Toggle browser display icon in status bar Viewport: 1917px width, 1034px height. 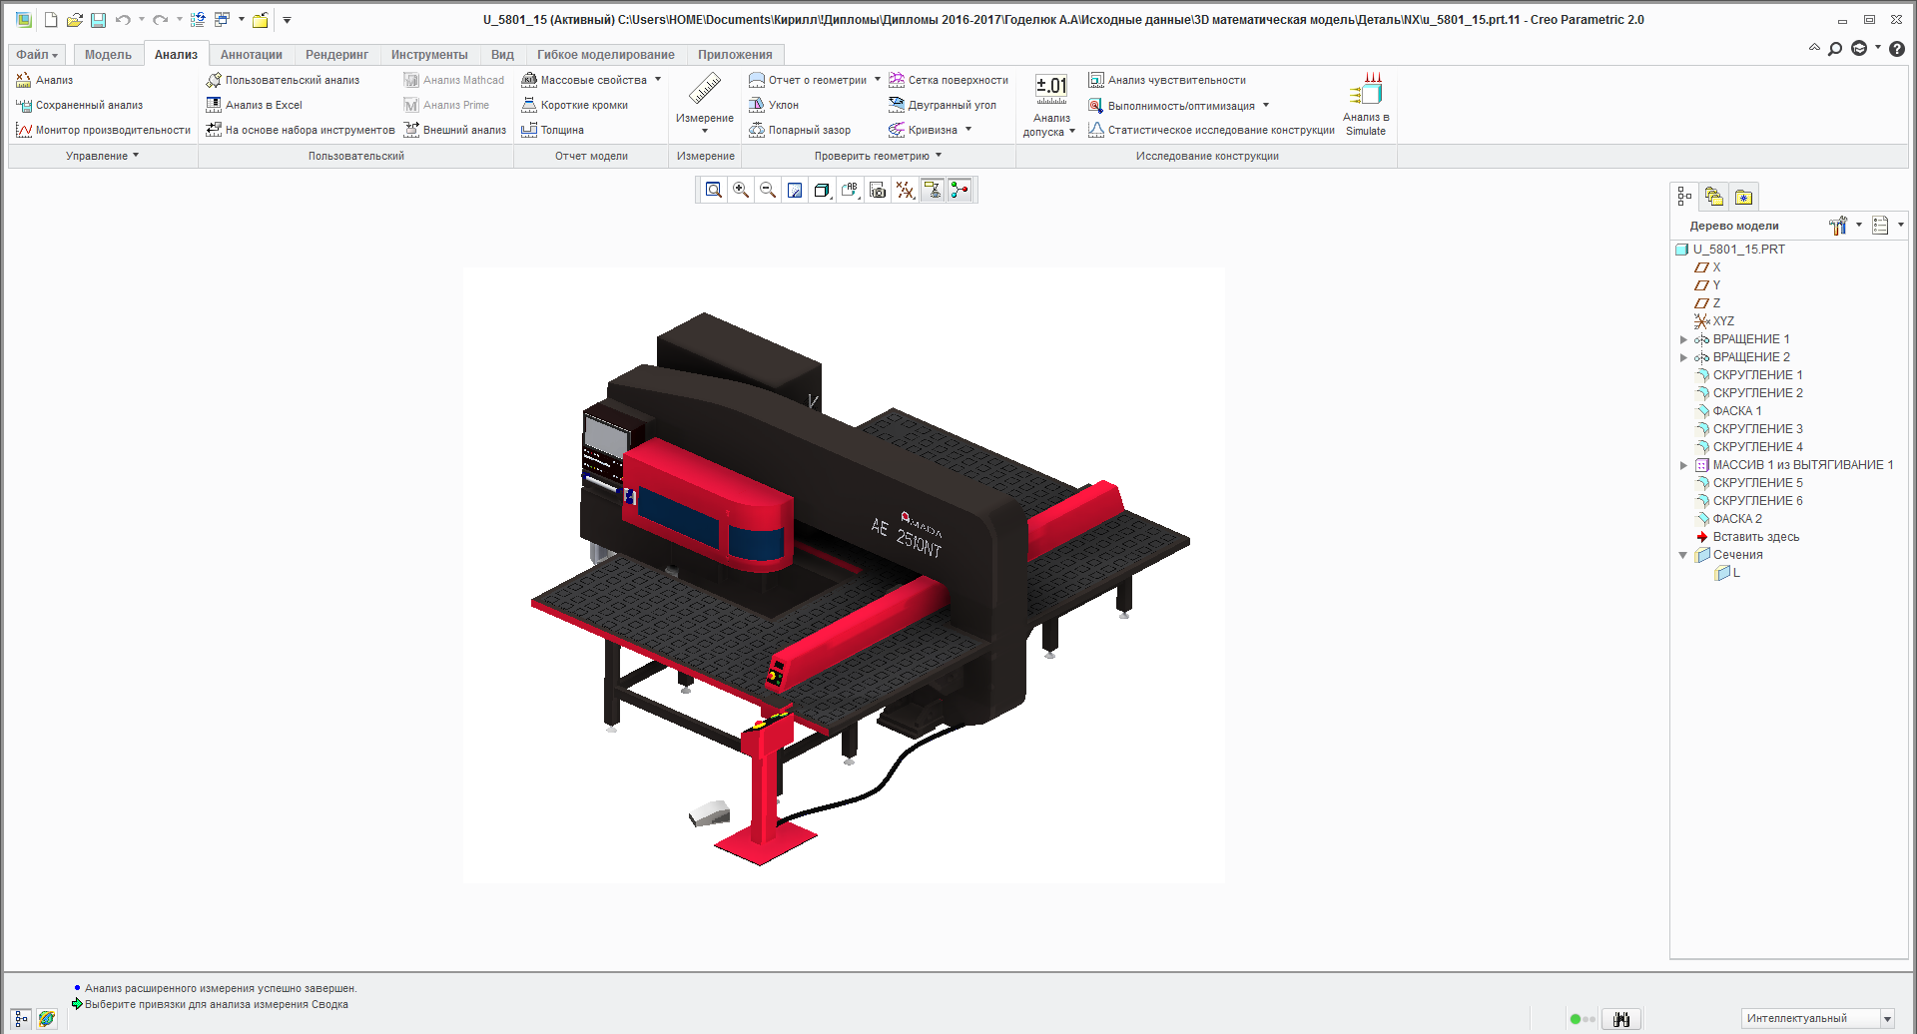(47, 1019)
